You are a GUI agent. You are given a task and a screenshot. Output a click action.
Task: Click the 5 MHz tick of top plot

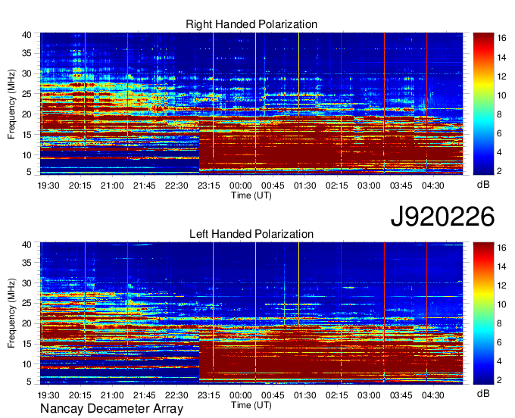(29, 172)
